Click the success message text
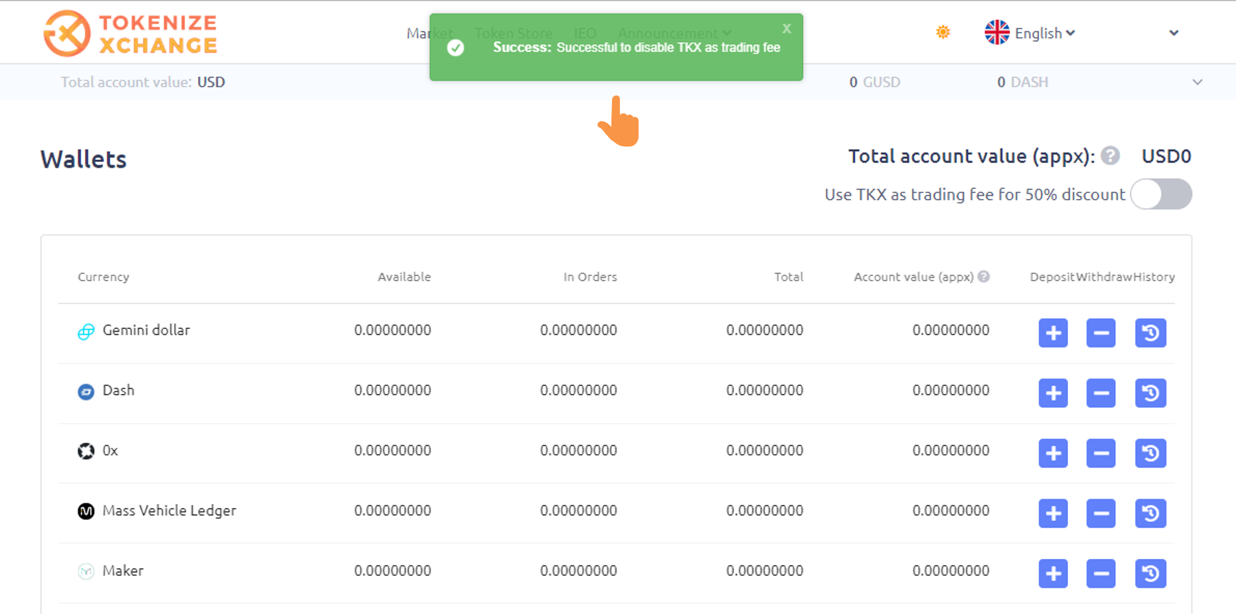The height and width of the screenshot is (614, 1236). point(637,48)
